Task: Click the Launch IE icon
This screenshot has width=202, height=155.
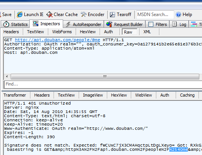Action: (x=20, y=15)
